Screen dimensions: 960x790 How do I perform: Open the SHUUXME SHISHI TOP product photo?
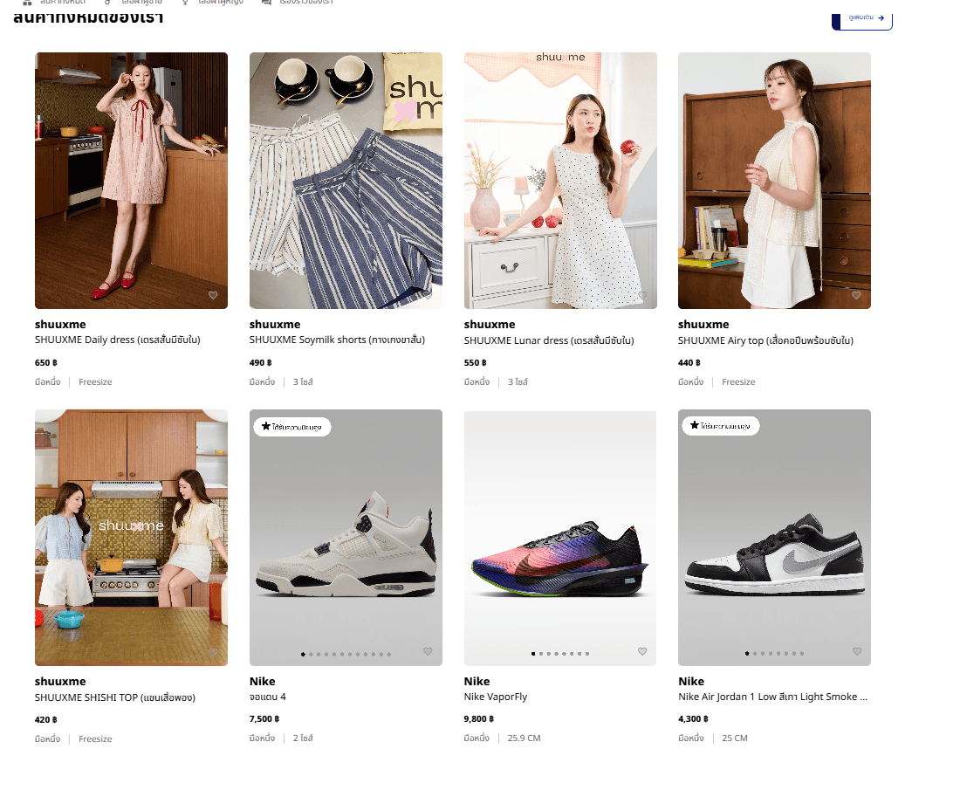131,538
